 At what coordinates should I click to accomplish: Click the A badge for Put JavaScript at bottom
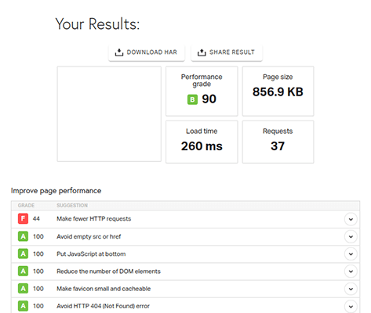(x=23, y=254)
